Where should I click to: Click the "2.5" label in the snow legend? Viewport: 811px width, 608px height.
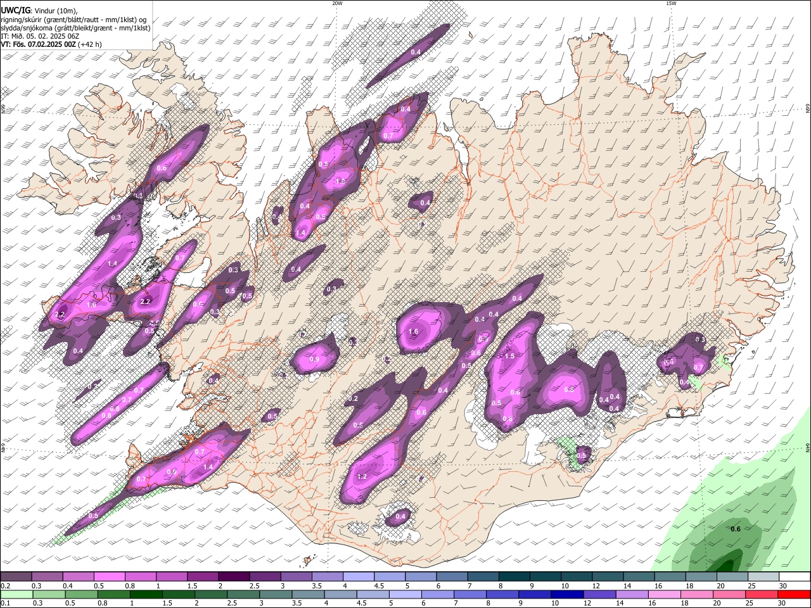[254, 586]
